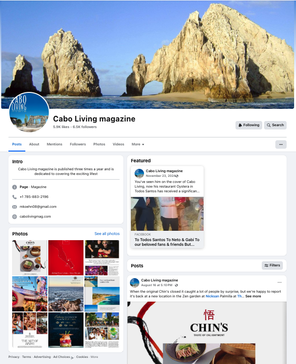Click the featured post's page avatar
This screenshot has height=364, width=296.
[x=139, y=173]
